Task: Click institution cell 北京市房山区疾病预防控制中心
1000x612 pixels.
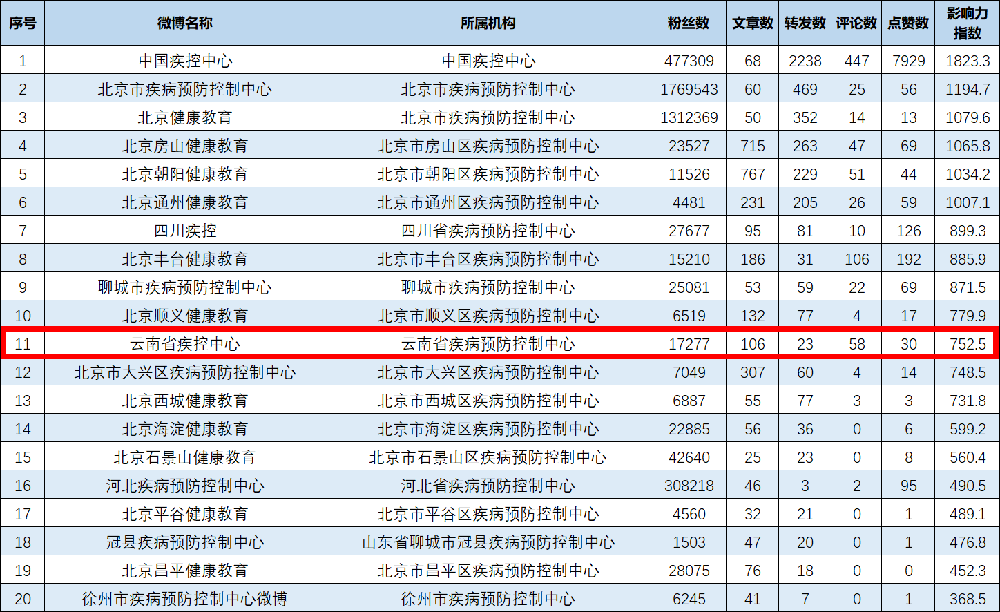Action: click(488, 146)
